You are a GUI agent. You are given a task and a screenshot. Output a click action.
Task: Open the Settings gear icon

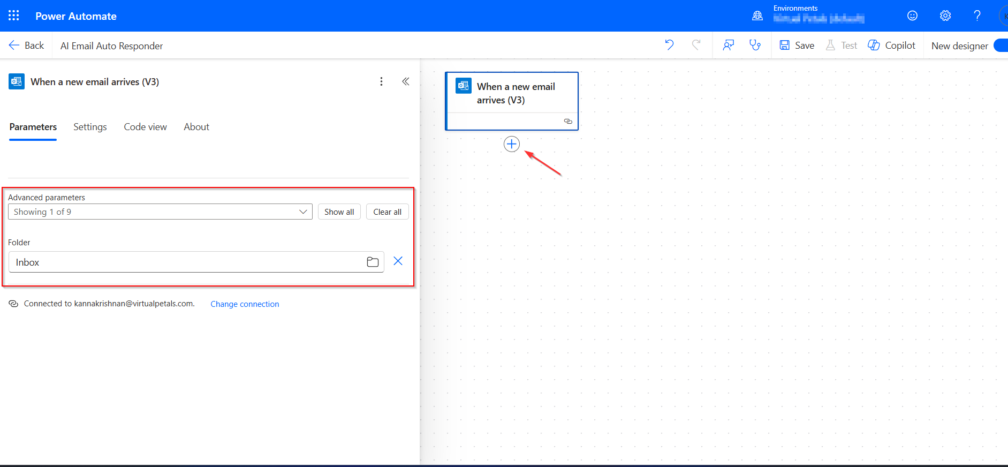coord(945,16)
